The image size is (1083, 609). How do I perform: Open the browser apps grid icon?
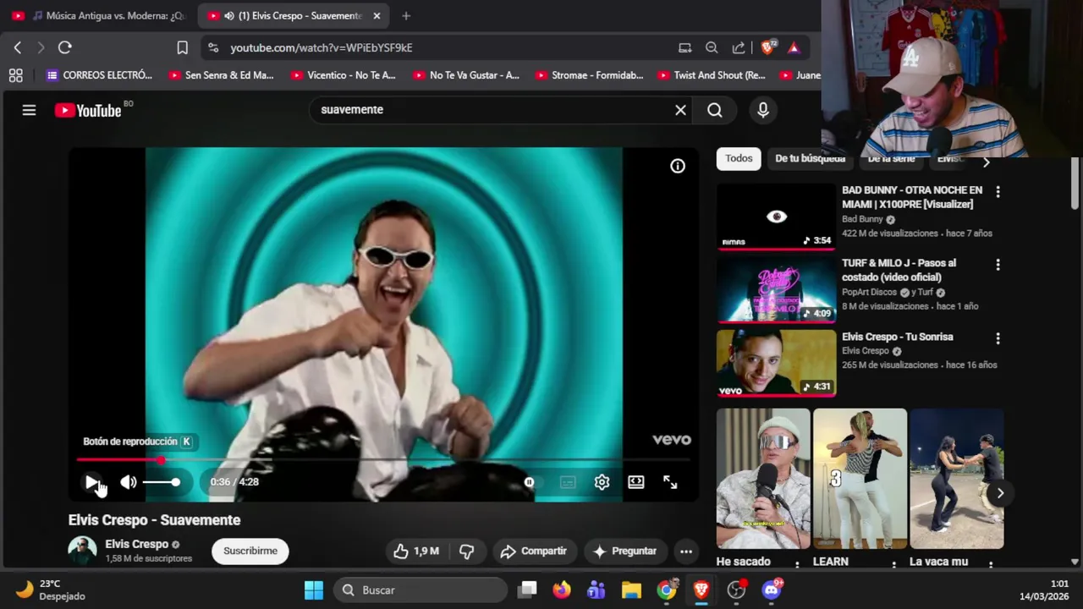pyautogui.click(x=15, y=76)
